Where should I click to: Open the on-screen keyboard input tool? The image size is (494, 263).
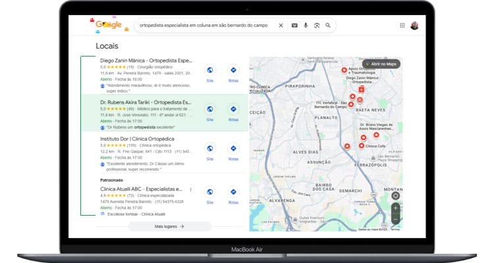(x=294, y=26)
